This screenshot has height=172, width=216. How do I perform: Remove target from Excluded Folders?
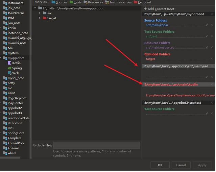point(212,59)
